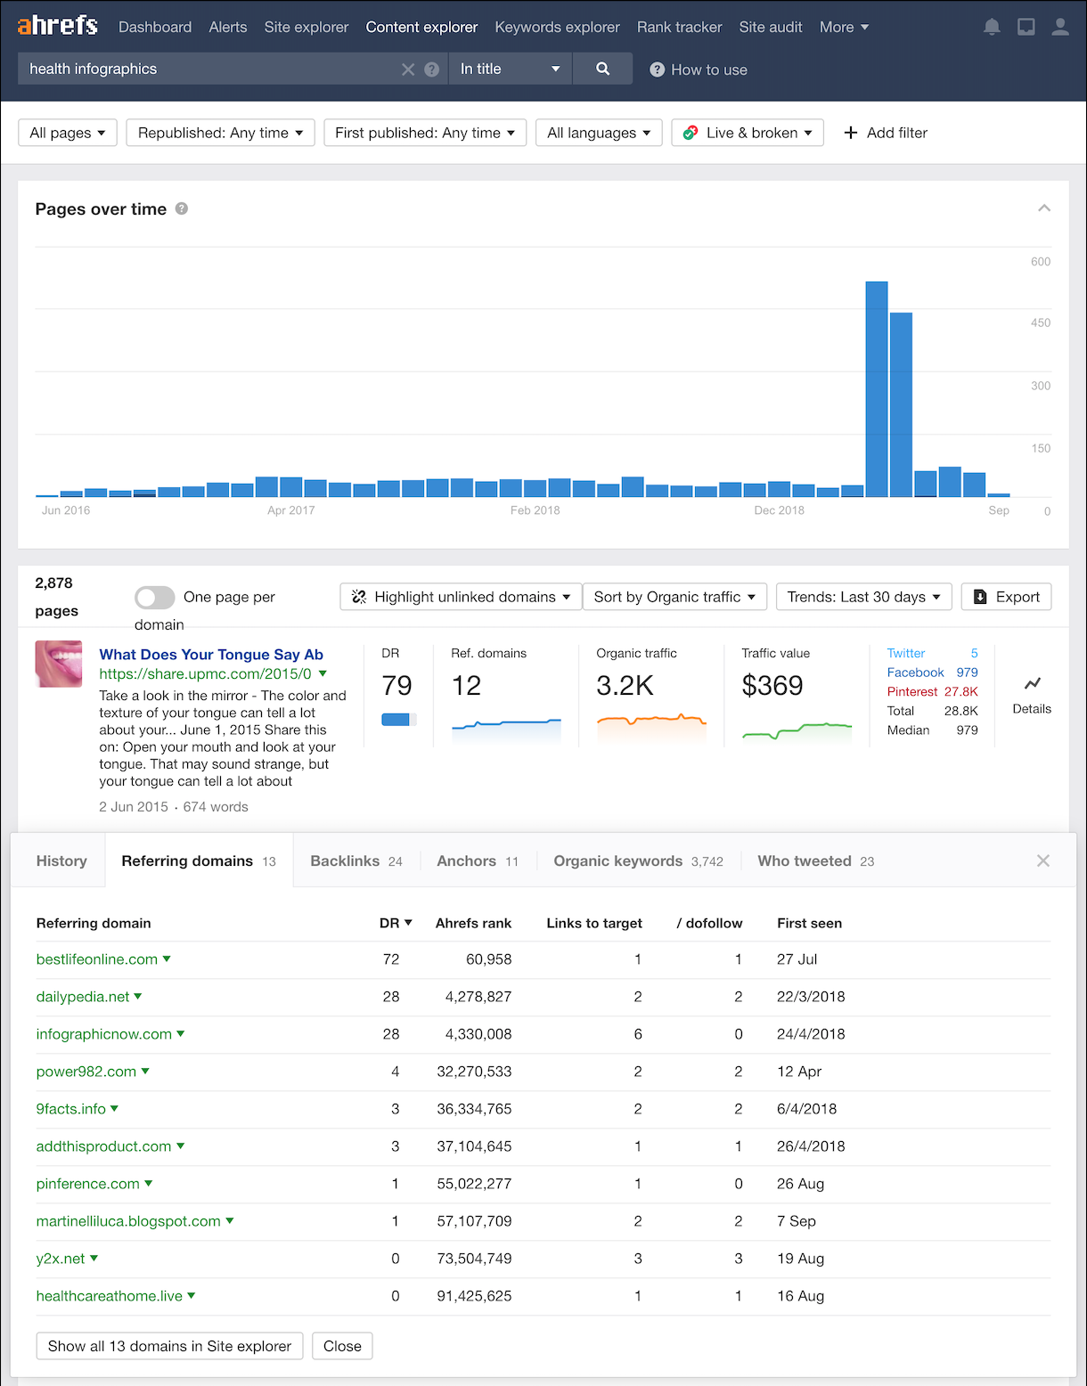Open the inbox icon in the header
This screenshot has width=1087, height=1386.
click(1026, 27)
